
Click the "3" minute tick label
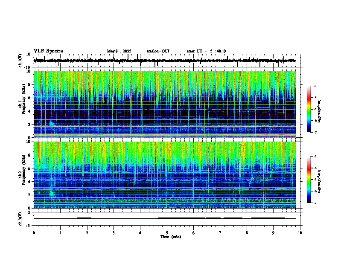point(114,232)
